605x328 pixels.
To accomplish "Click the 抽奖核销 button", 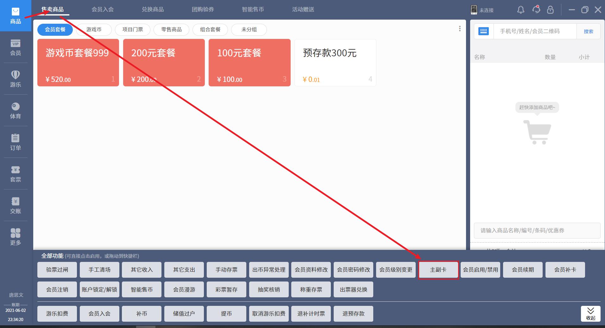I will pyautogui.click(x=269, y=289).
